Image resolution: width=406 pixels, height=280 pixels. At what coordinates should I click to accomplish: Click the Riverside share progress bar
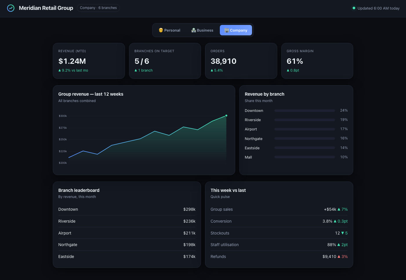304,120
